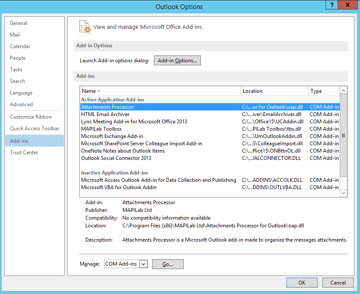Close the Outlook Options dialog
The image size is (360, 294).
pos(347,5)
